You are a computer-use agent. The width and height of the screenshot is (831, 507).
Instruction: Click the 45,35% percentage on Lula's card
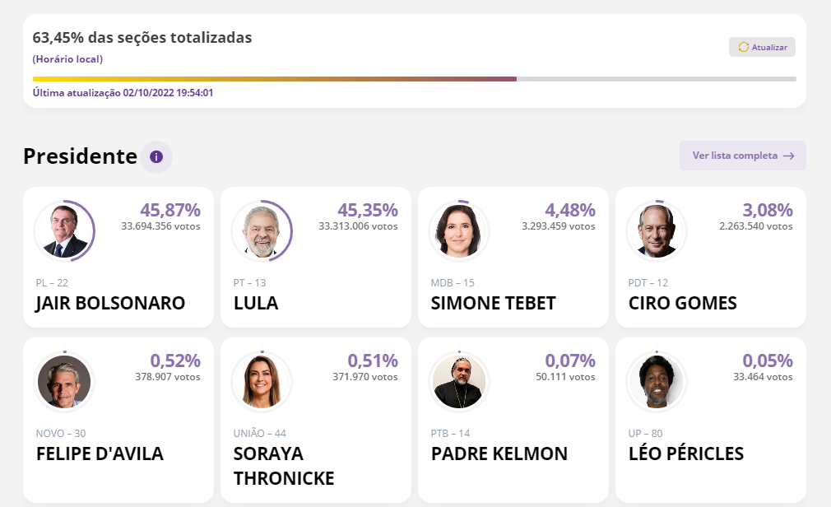point(367,210)
